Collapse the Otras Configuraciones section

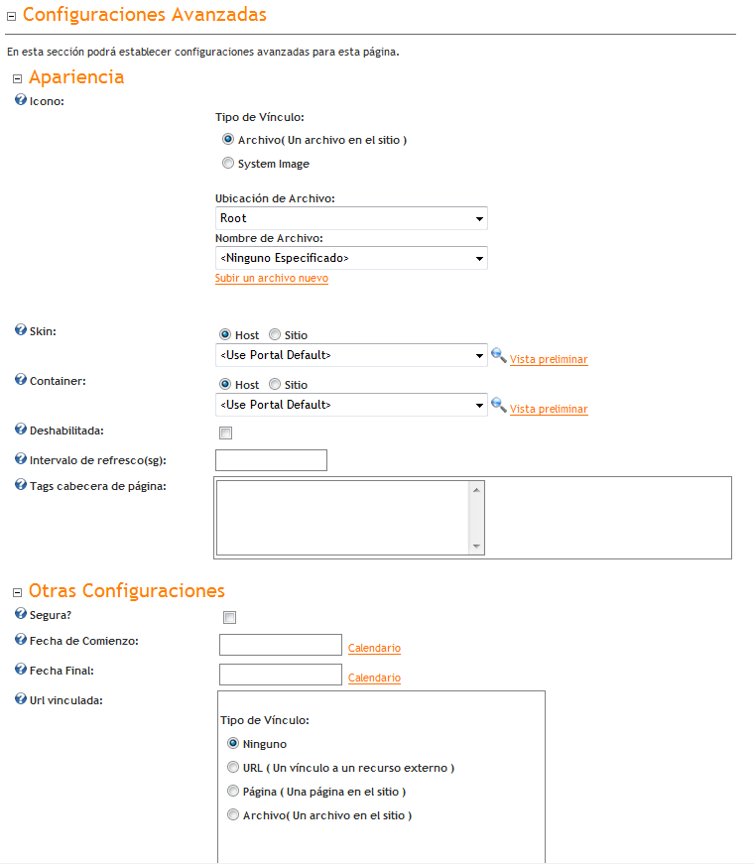click(17, 592)
